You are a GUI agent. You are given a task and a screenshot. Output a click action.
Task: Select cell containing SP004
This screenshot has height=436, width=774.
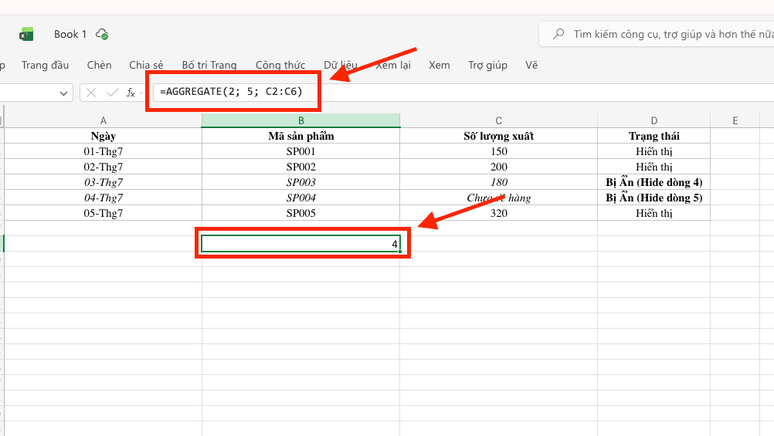[301, 198]
